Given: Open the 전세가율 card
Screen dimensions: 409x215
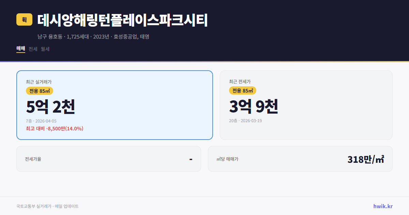Looking at the screenshot, I should tap(108, 159).
